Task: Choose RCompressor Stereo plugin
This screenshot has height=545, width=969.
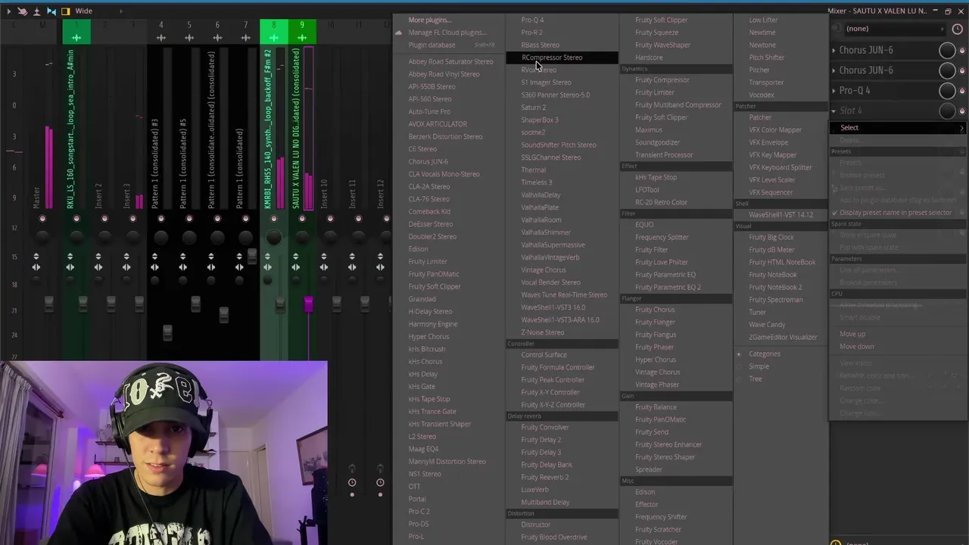Action: (551, 58)
